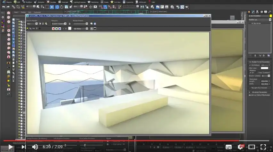Open the reference coordinate system View dropdown
Image resolution: width=273 pixels, height=152 pixels.
(78, 6)
